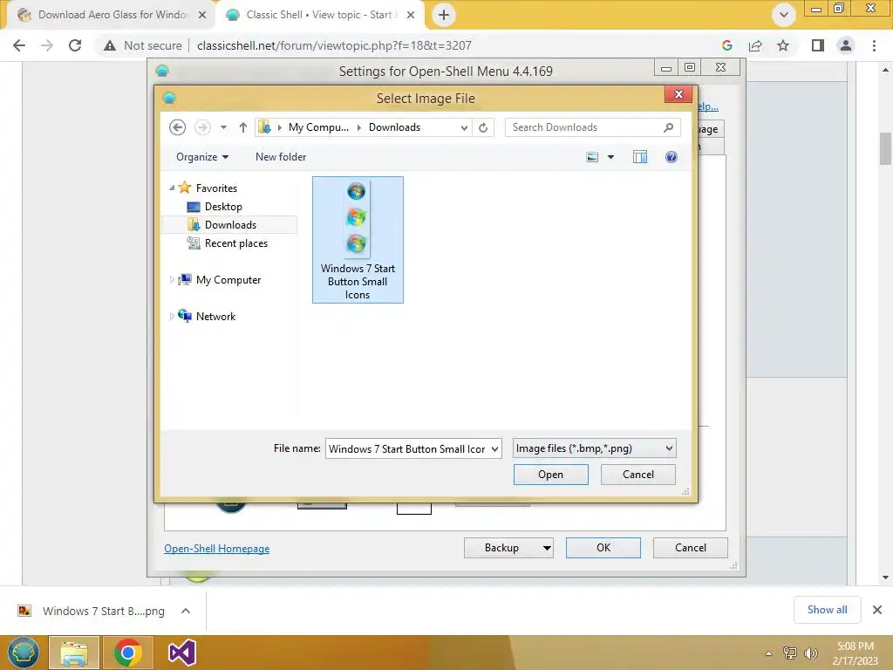Go back in Chrome

pyautogui.click(x=19, y=45)
